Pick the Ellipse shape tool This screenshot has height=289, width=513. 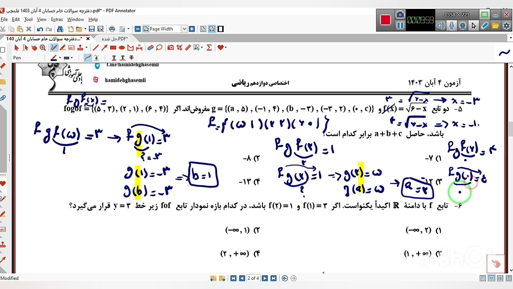122,48
